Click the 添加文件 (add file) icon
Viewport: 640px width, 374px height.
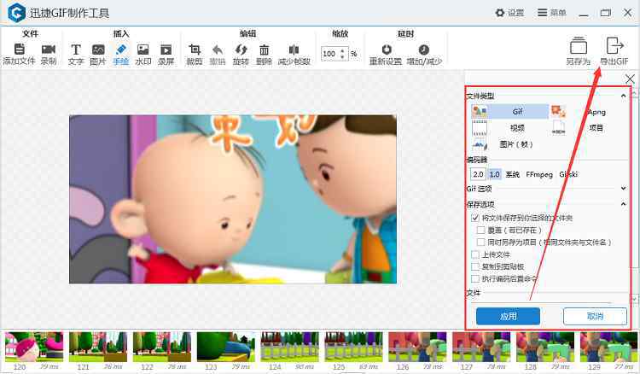19,50
